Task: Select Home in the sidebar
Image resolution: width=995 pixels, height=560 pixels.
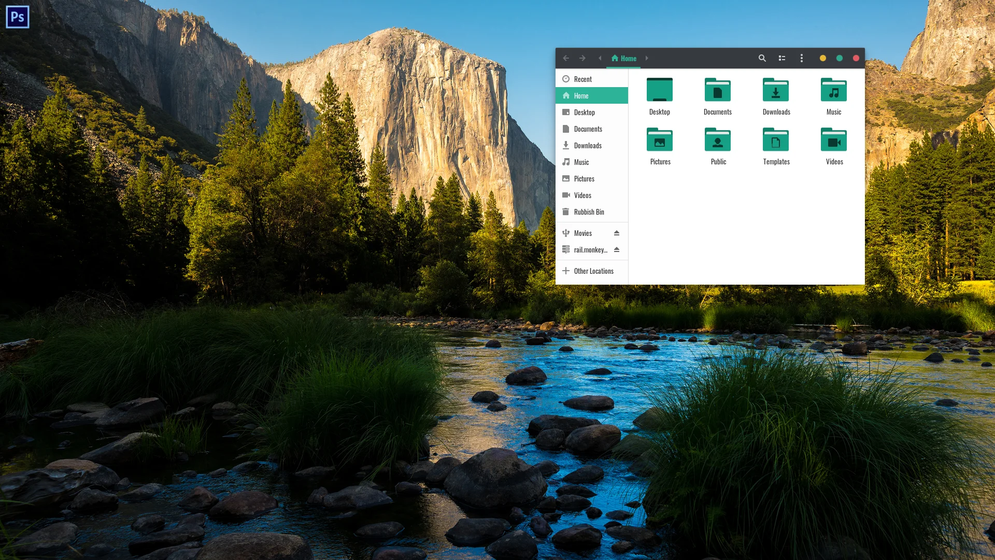Action: click(592, 95)
